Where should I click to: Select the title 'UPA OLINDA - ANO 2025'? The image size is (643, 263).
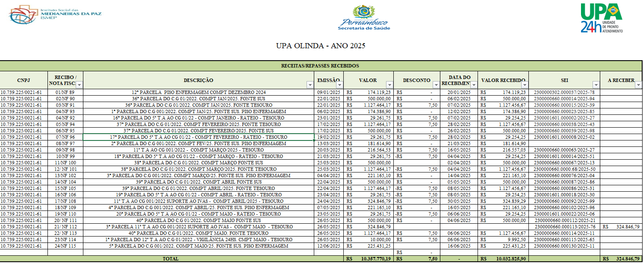[321, 46]
